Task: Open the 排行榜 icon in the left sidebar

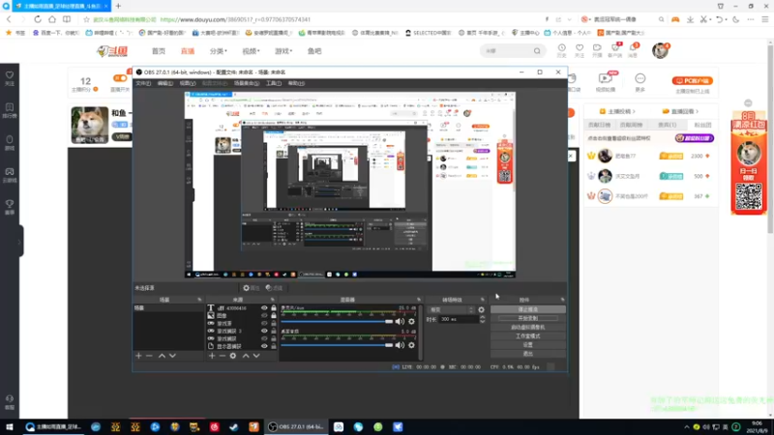Action: click(x=10, y=110)
